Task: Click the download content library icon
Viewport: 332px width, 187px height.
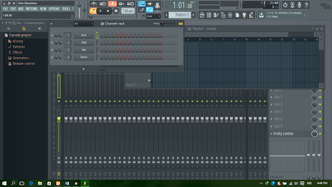Action: 261,15
